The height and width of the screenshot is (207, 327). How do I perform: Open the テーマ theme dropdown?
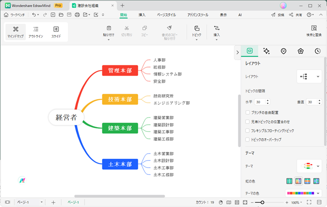pyautogui.click(x=309, y=166)
